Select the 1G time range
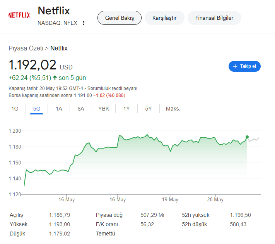Viewport: 275px width, 244px height. click(x=15, y=109)
